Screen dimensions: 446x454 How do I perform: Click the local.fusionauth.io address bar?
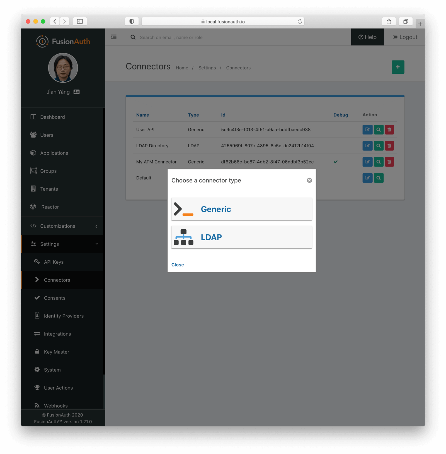(x=223, y=21)
